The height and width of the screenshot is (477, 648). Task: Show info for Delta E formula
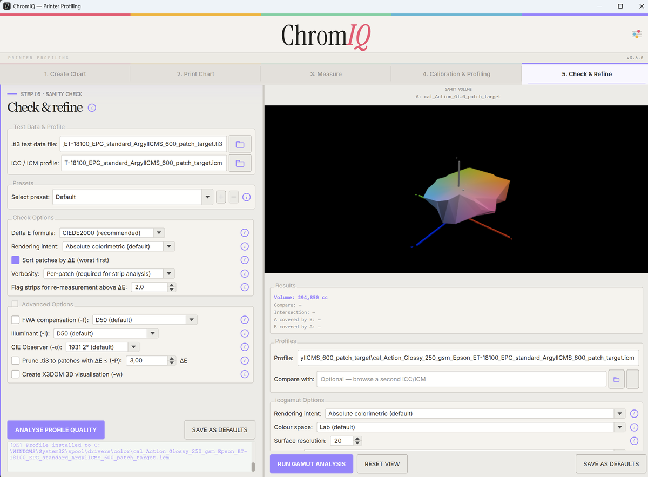[244, 233]
